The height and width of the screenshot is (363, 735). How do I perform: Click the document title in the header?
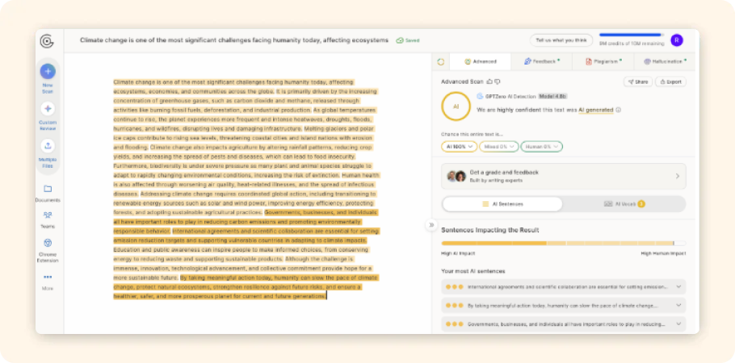(234, 40)
